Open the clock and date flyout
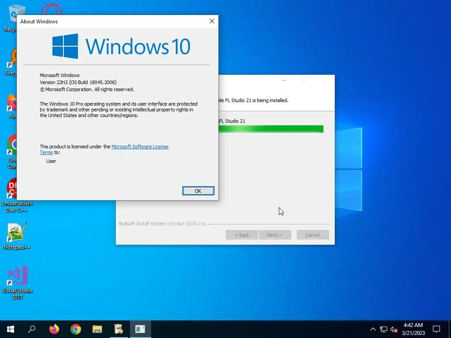This screenshot has height=338, width=451. click(x=413, y=329)
